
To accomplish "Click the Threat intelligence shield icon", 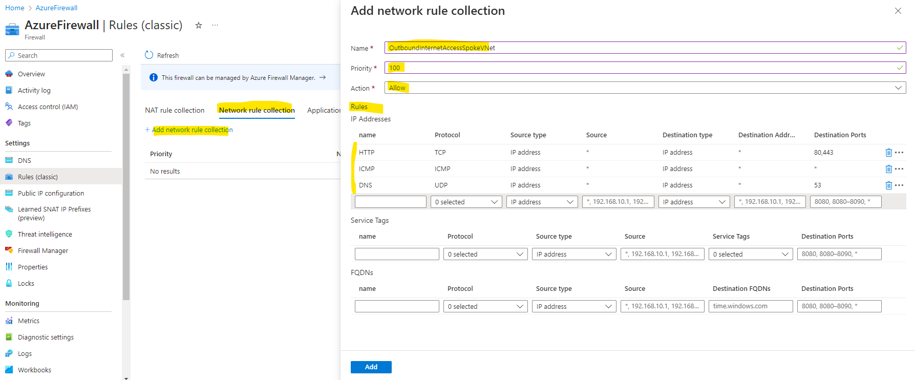I will 9,234.
